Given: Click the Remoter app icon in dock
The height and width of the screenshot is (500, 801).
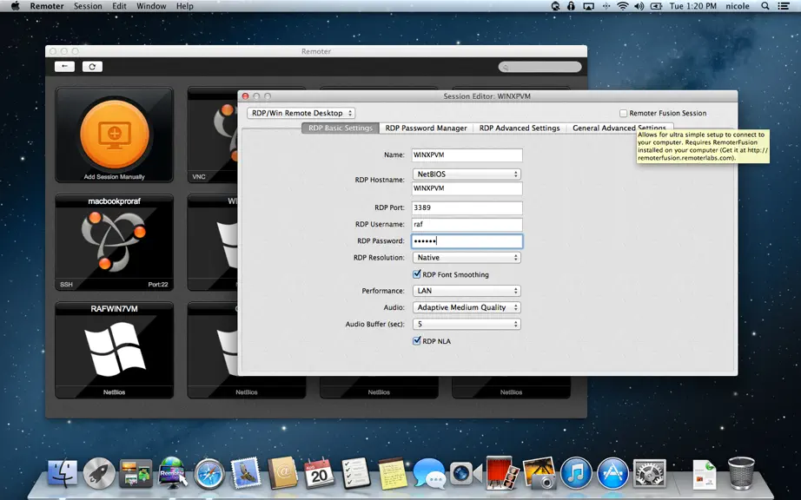Looking at the screenshot, I should pyautogui.click(x=172, y=472).
